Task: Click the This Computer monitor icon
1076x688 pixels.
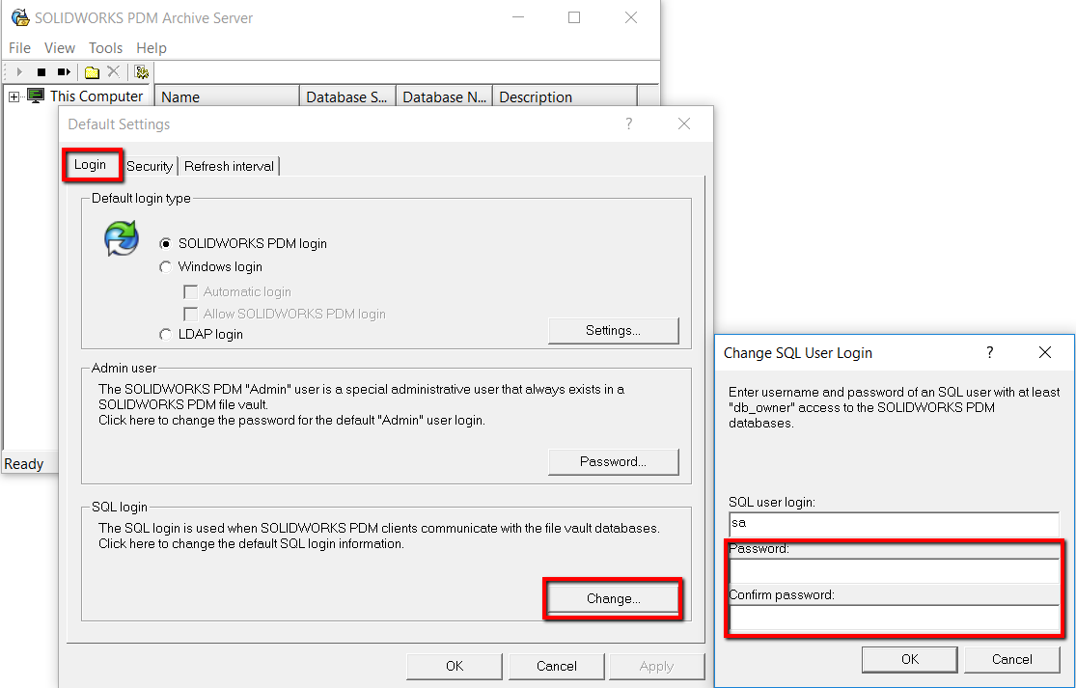Action: (x=36, y=96)
